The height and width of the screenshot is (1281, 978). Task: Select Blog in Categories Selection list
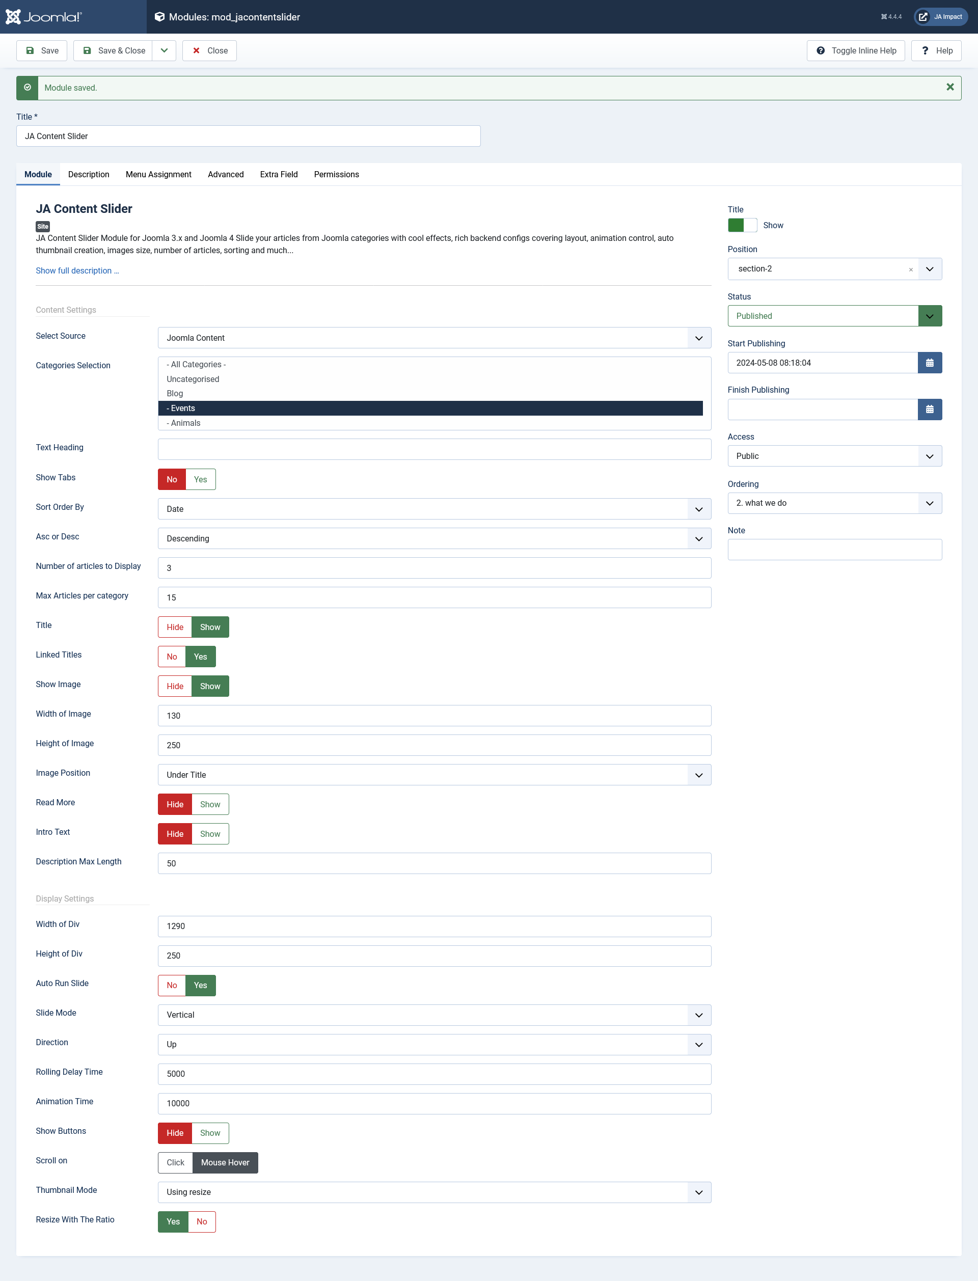coord(175,393)
